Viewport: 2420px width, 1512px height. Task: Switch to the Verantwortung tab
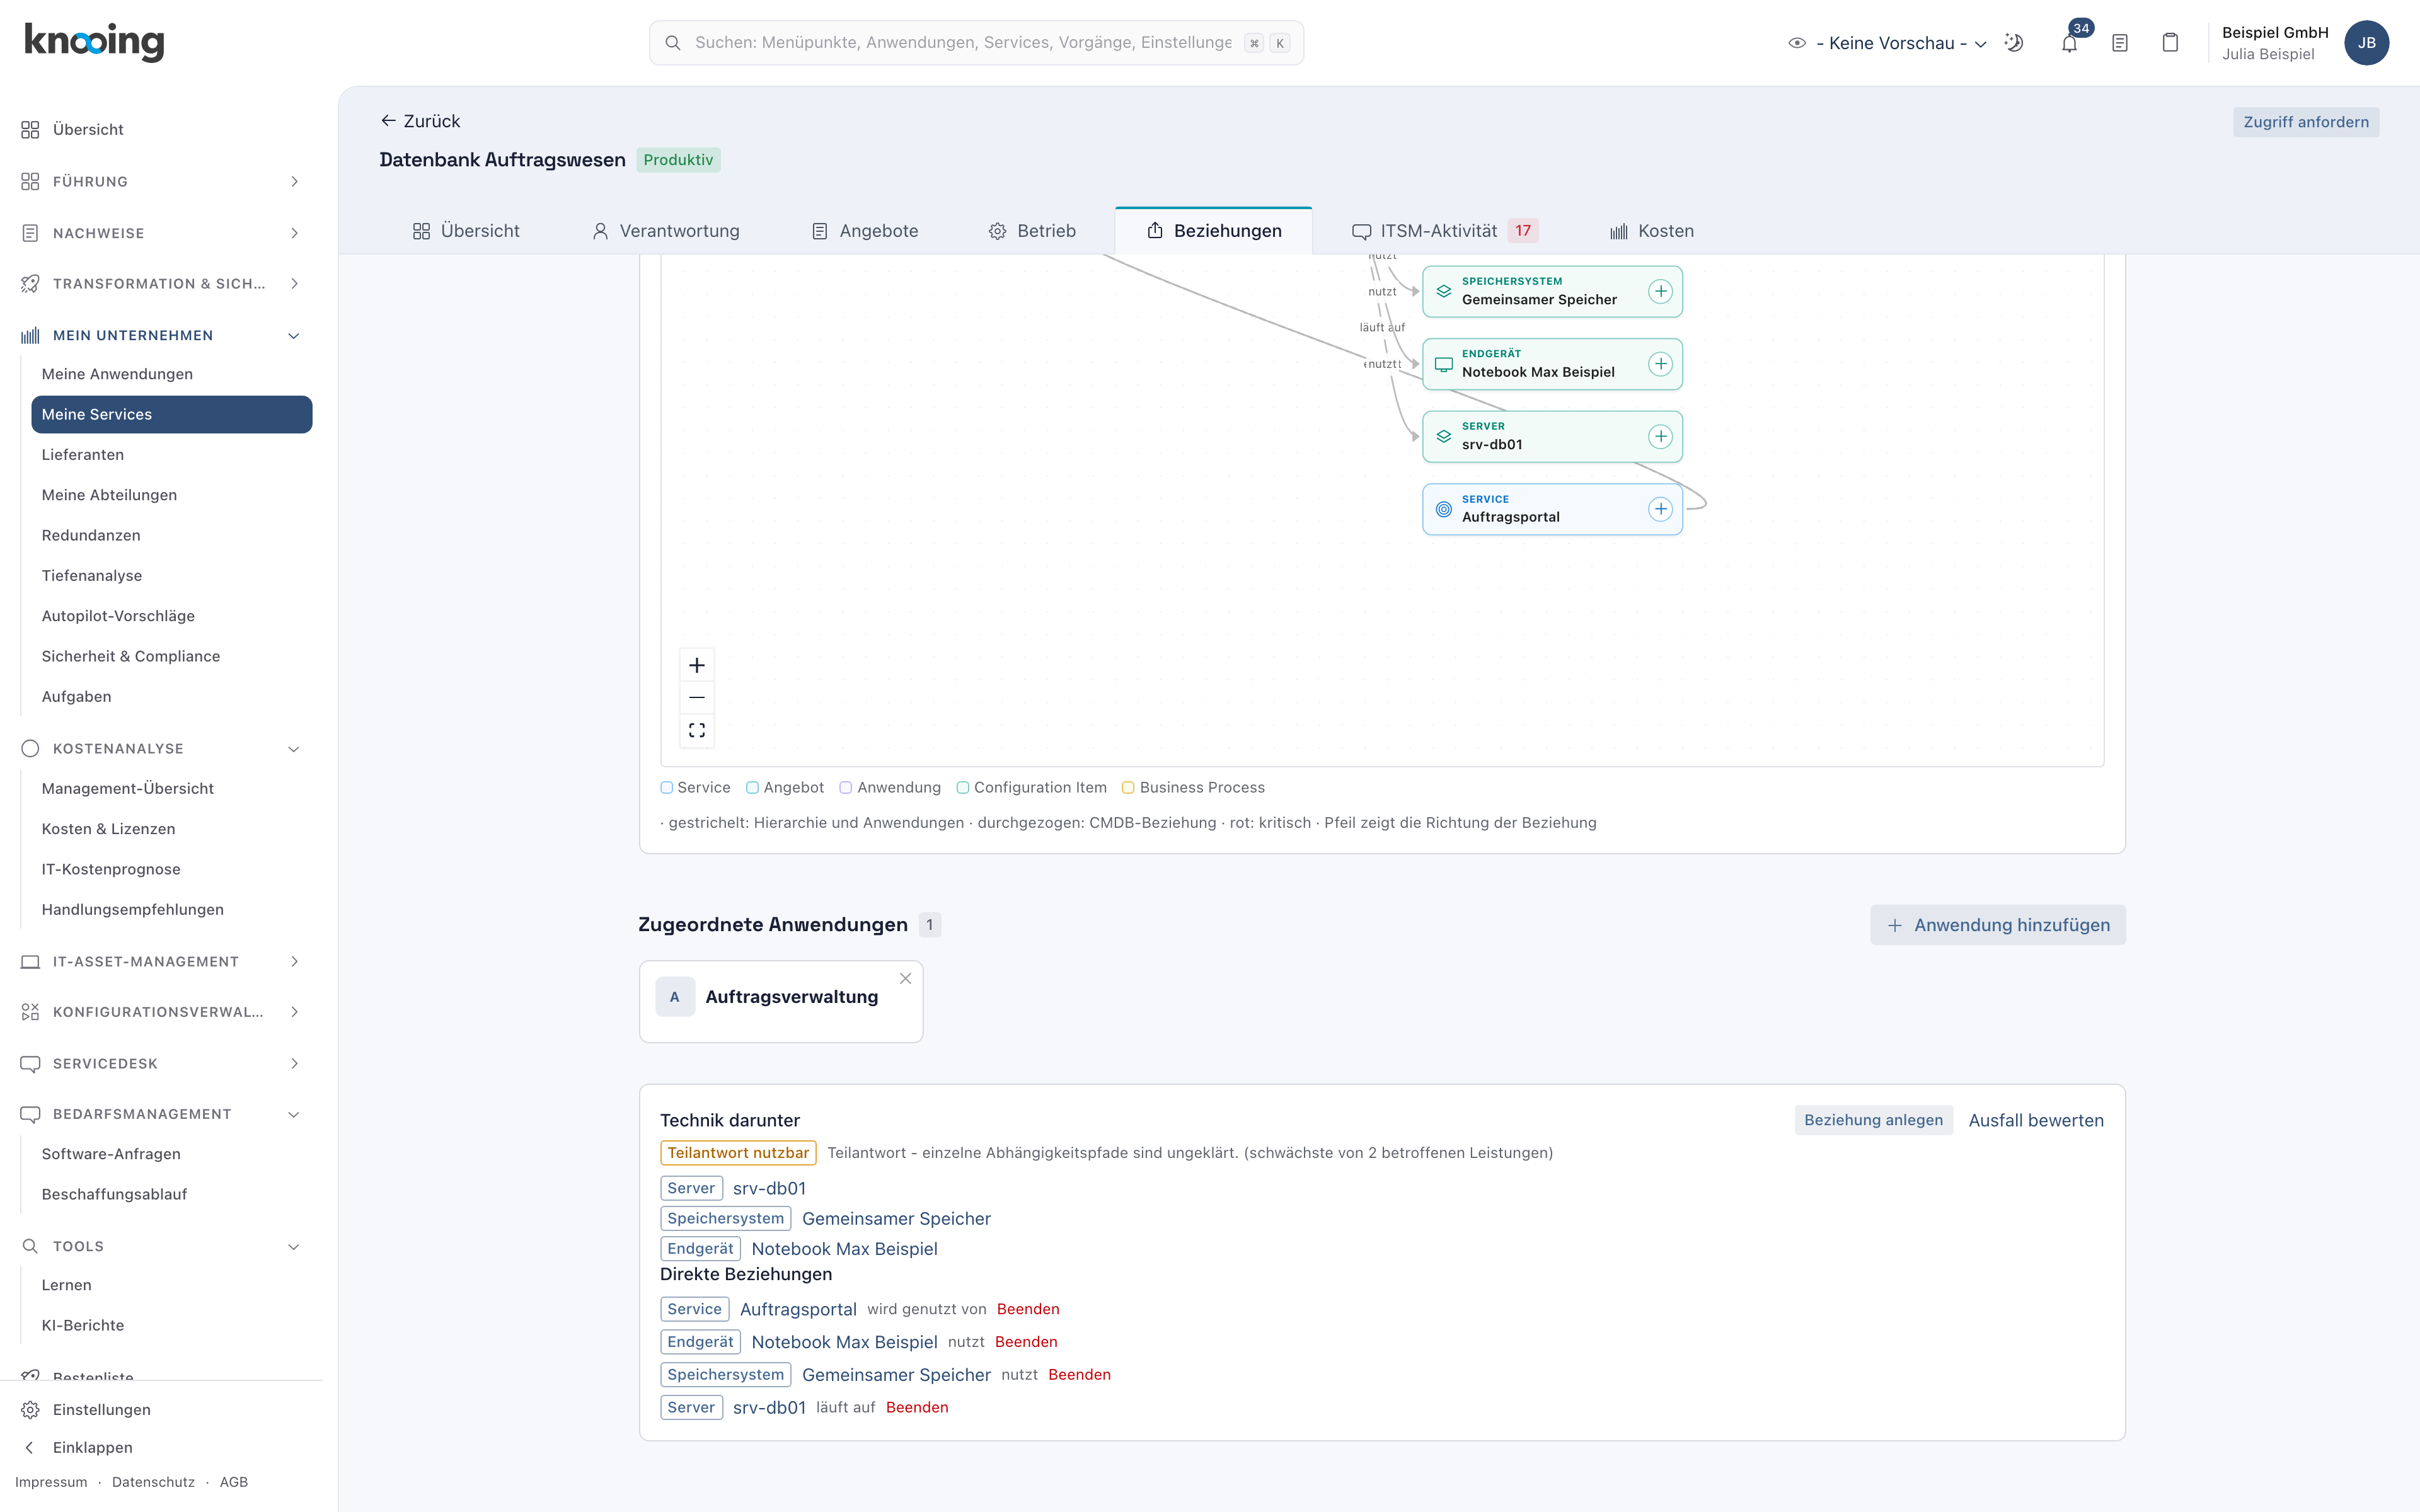(666, 231)
